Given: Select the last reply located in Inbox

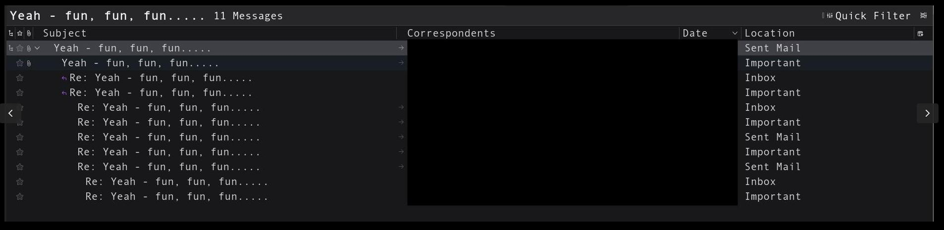Looking at the screenshot, I should click(x=176, y=182).
